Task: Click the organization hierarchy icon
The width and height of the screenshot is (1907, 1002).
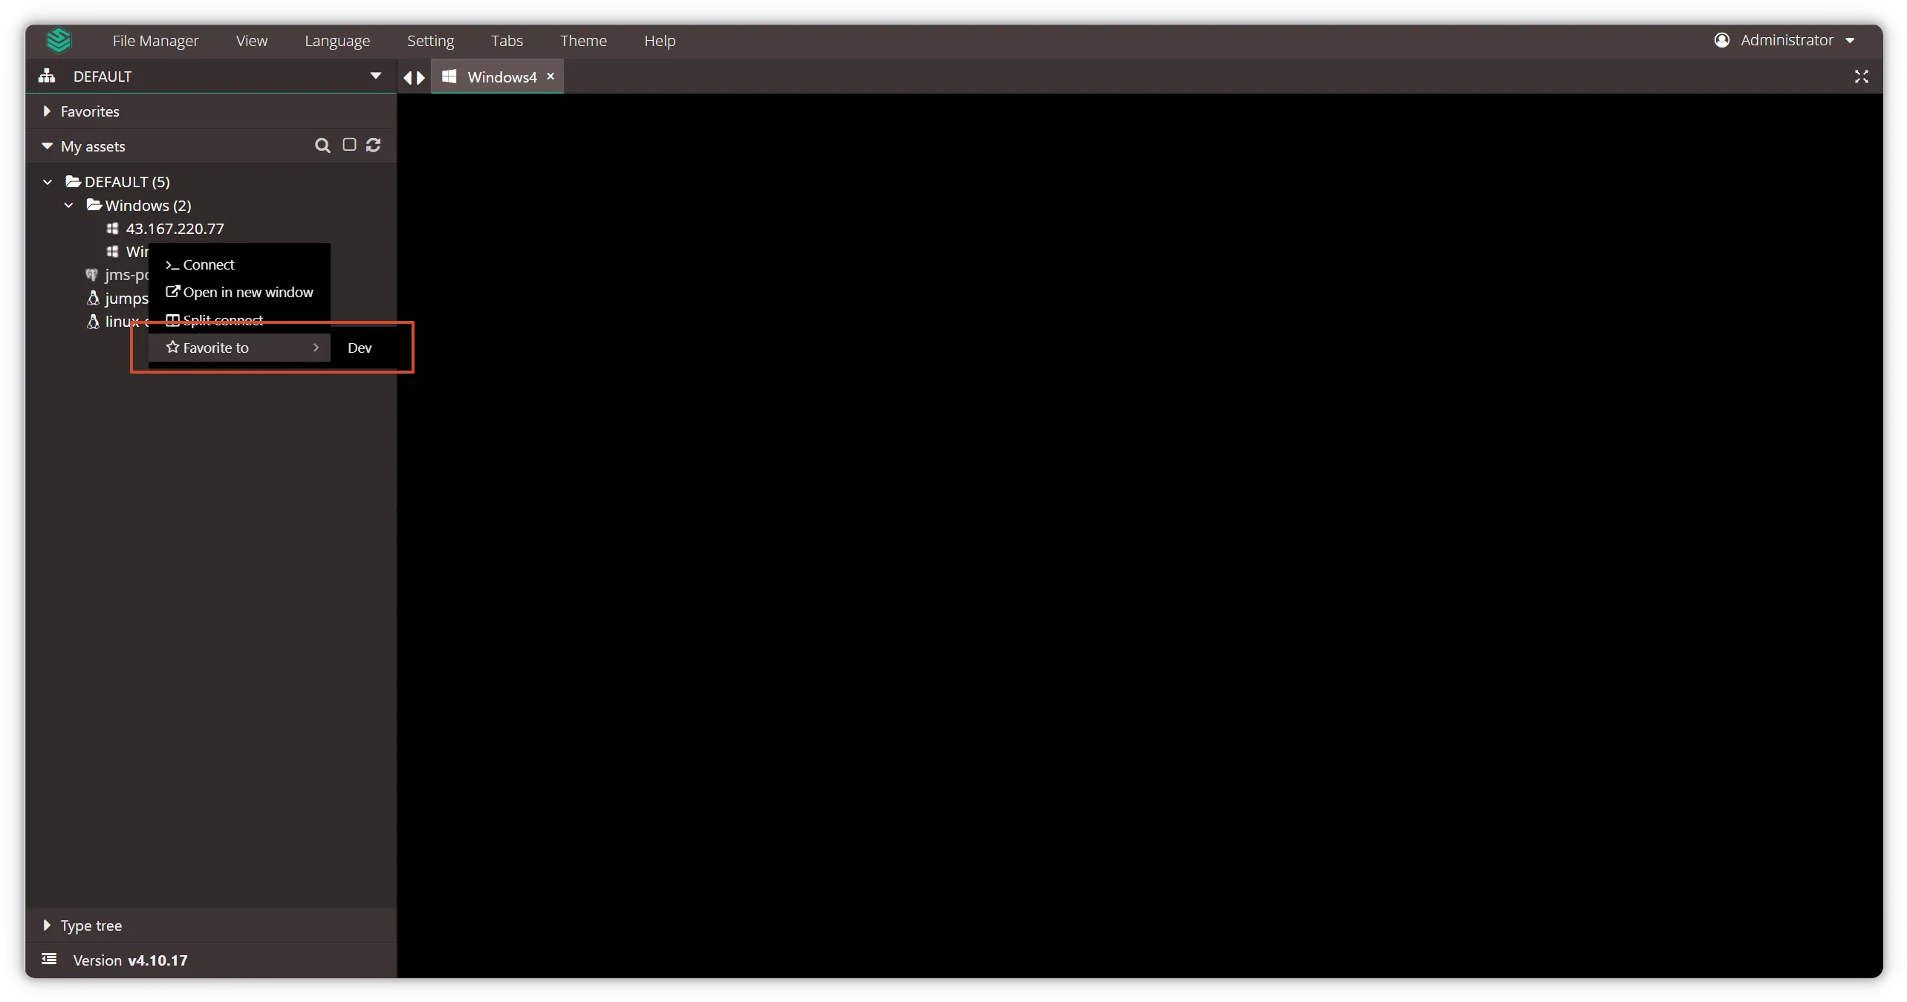Action: click(47, 76)
